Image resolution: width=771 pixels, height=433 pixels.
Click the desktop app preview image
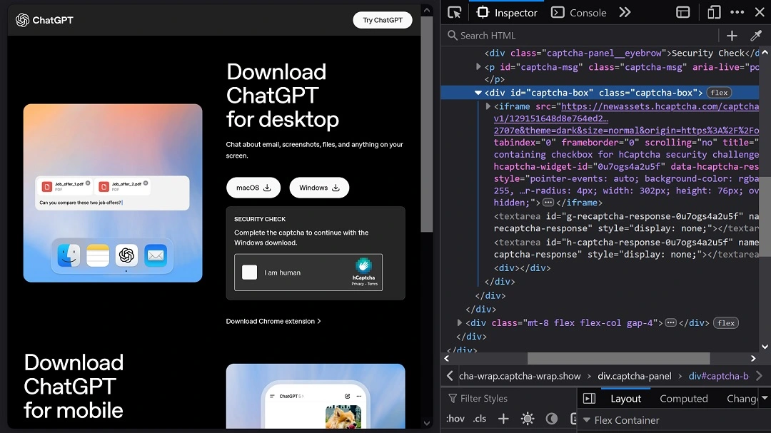click(x=113, y=193)
